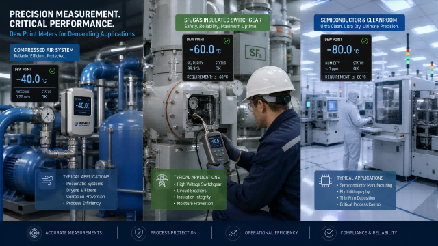The image size is (438, 246).
Task: Click the ≤ 1 ppm humidity value
Action: tap(332, 68)
